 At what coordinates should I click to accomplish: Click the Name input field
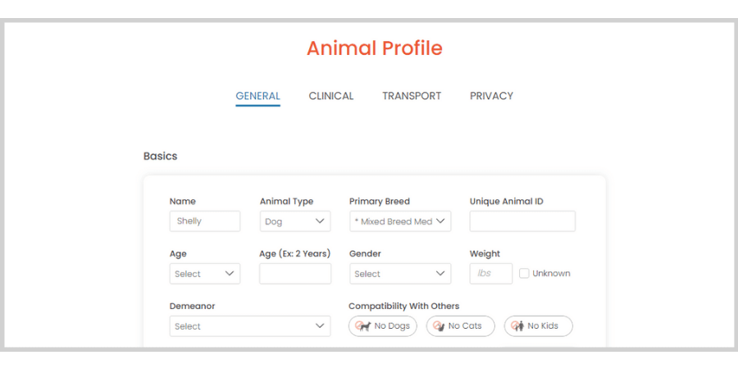pyautogui.click(x=205, y=221)
